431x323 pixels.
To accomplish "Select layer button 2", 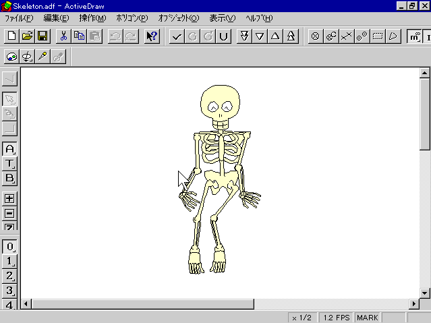I will tap(9, 276).
